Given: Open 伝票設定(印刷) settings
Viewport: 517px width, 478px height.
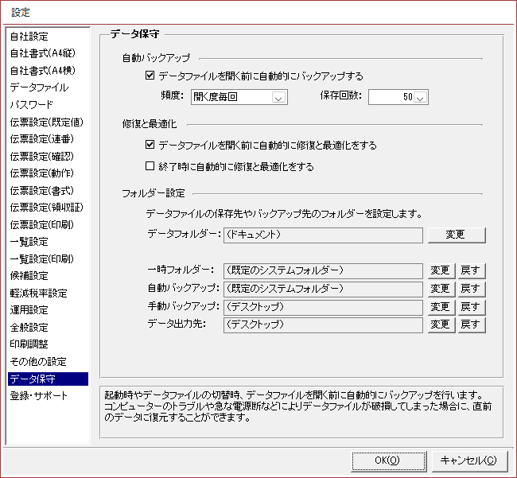Looking at the screenshot, I should click(41, 224).
